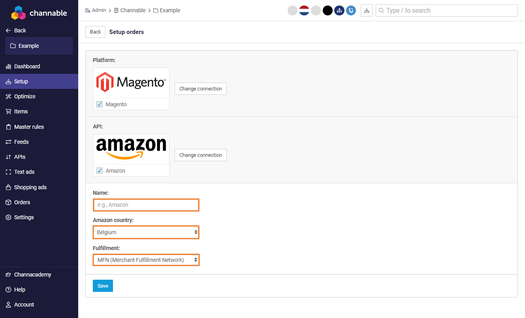
Task: Go to Text ads
Action: point(39,172)
